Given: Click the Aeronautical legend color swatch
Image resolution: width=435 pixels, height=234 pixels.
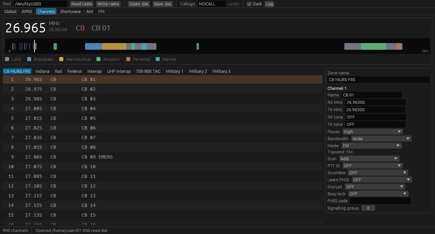Looking at the screenshot, I should (x=61, y=59).
